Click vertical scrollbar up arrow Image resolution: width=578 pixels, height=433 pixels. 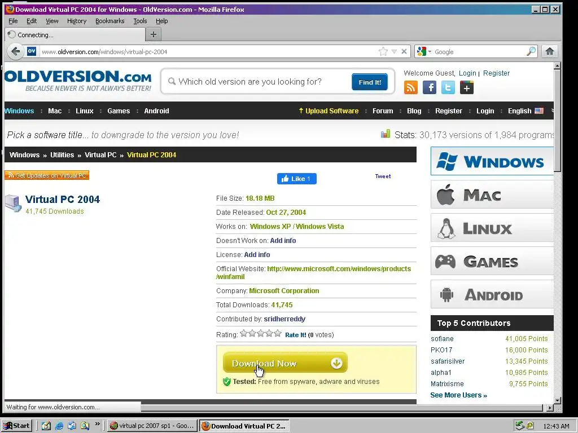pyautogui.click(x=557, y=66)
